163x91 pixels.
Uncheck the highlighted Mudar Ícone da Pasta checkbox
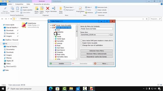pos(53,28)
